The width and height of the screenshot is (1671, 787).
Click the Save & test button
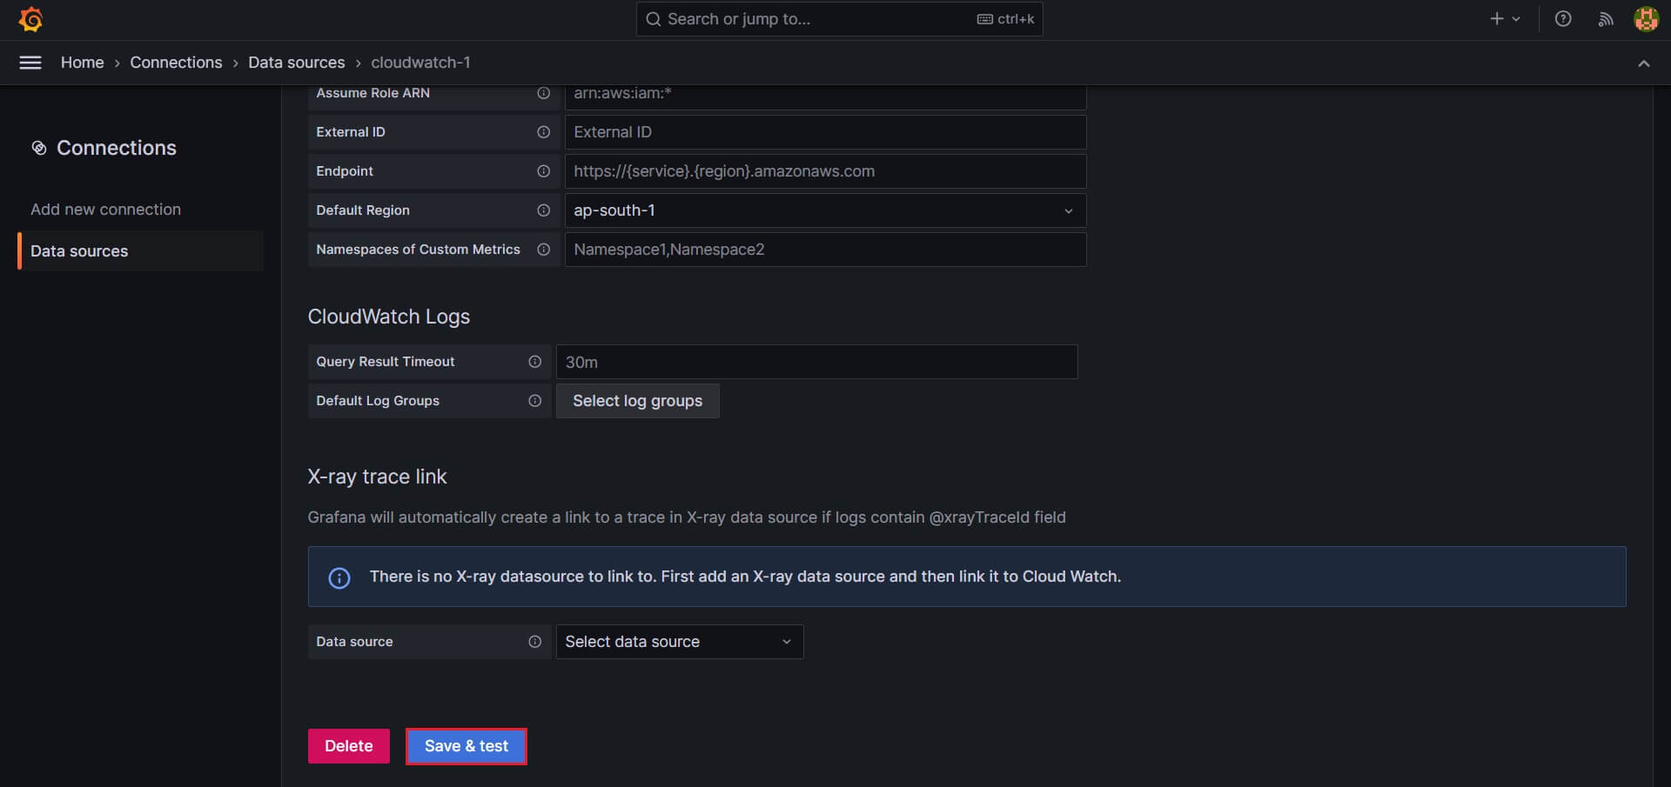click(466, 746)
